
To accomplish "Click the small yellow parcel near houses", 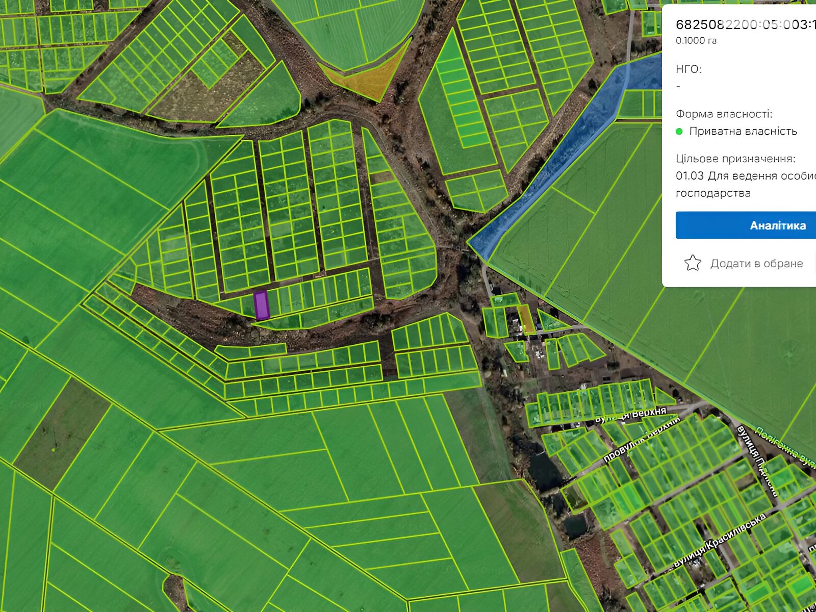I will [x=526, y=319].
